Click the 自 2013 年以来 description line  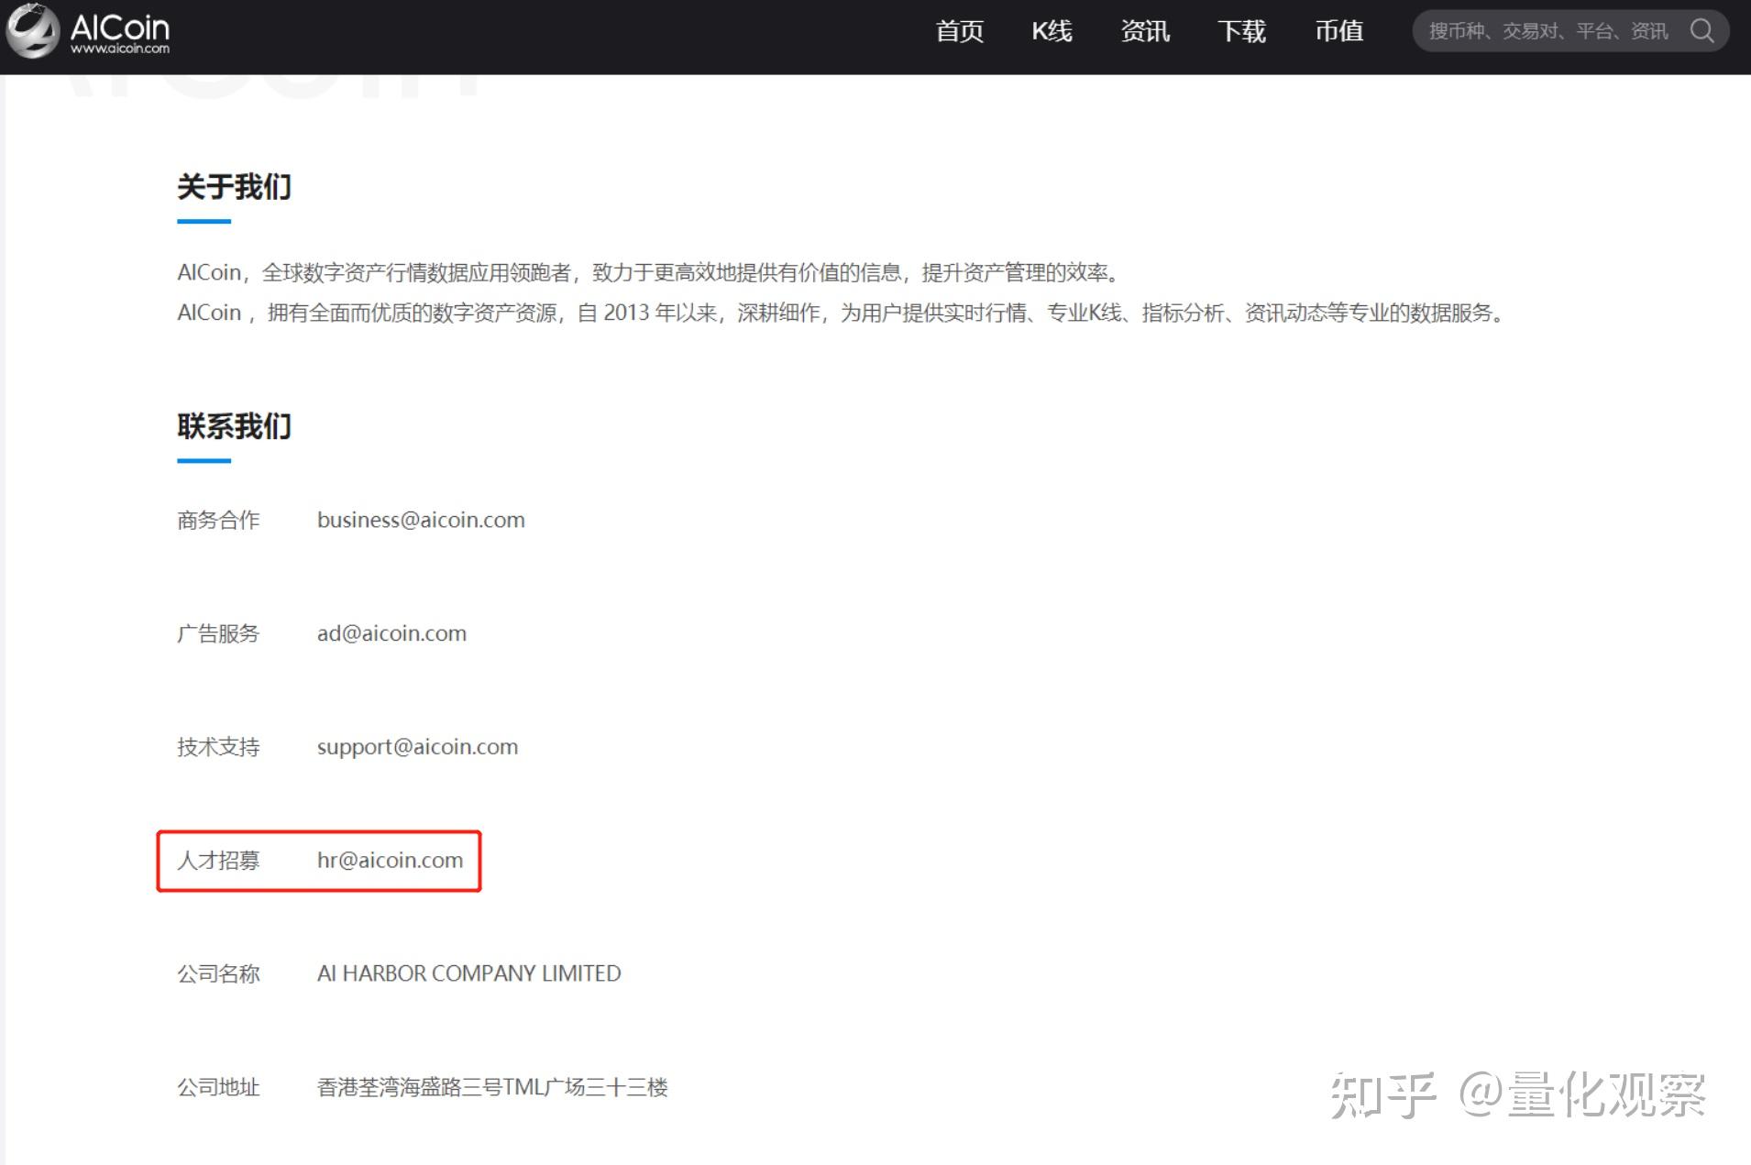pos(841,313)
